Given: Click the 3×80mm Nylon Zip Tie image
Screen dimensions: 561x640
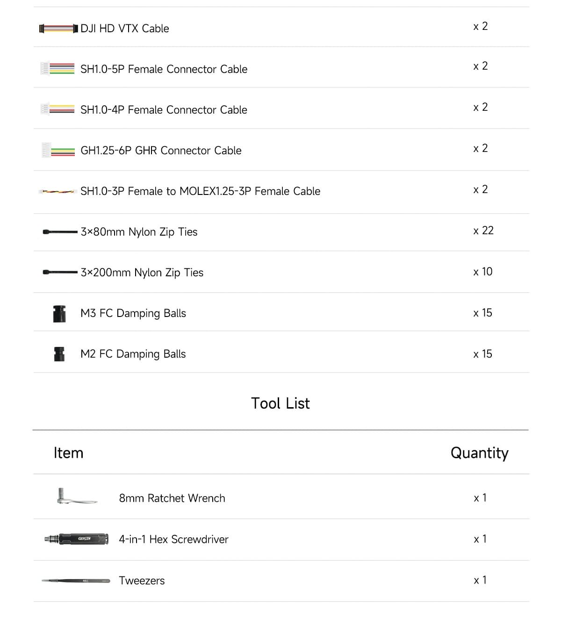Looking at the screenshot, I should coord(60,232).
